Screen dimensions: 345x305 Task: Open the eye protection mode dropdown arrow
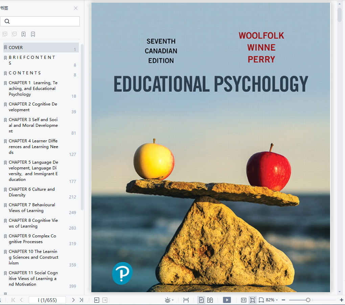pyautogui.click(x=173, y=300)
